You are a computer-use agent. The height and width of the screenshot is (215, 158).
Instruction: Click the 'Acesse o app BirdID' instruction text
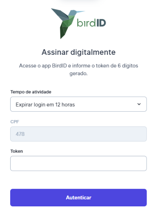click(43, 66)
